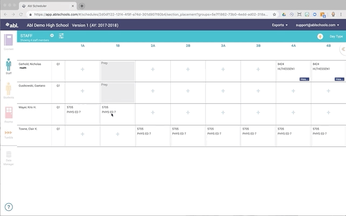Toggle the Day Type lightbulb
The height and width of the screenshot is (216, 346).
point(320,36)
